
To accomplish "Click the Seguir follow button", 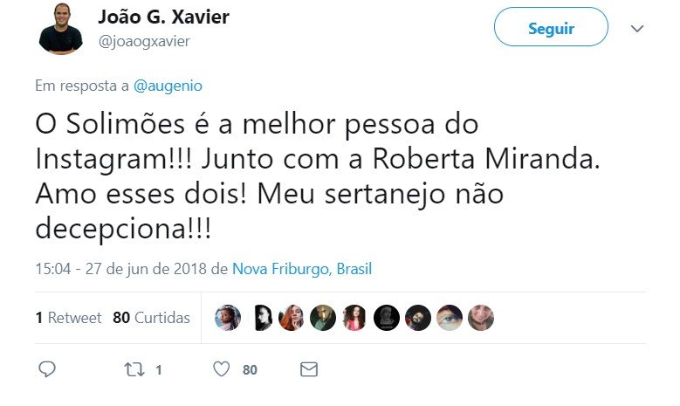I will (x=551, y=29).
